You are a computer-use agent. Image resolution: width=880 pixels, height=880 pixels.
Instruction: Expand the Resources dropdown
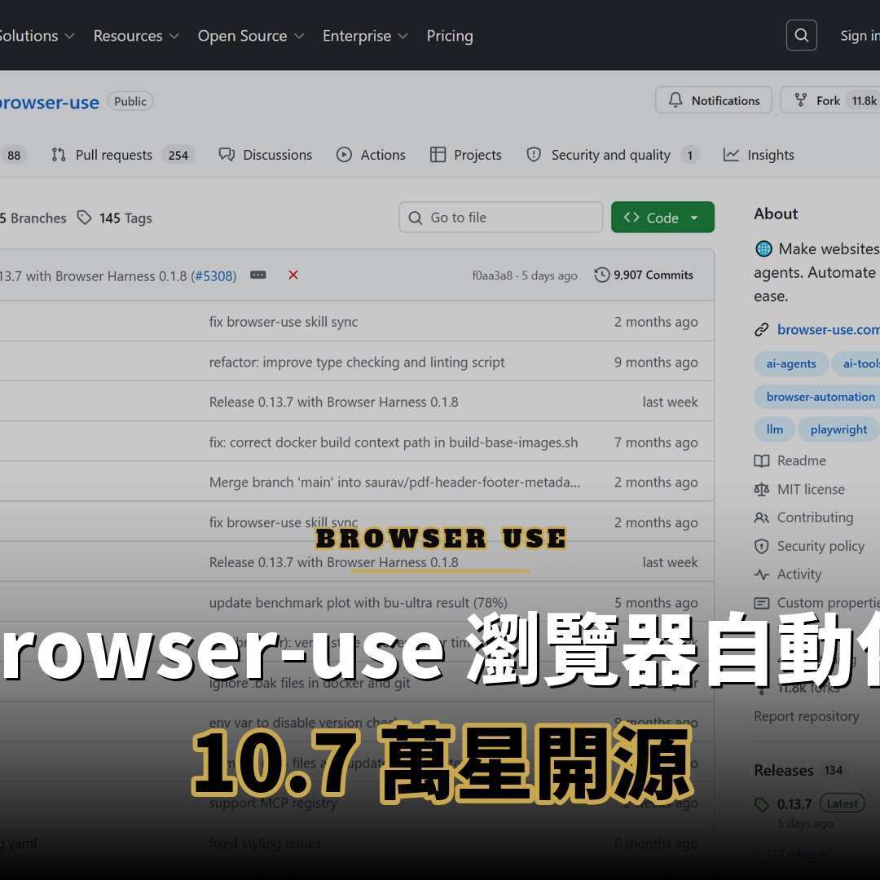tap(136, 36)
